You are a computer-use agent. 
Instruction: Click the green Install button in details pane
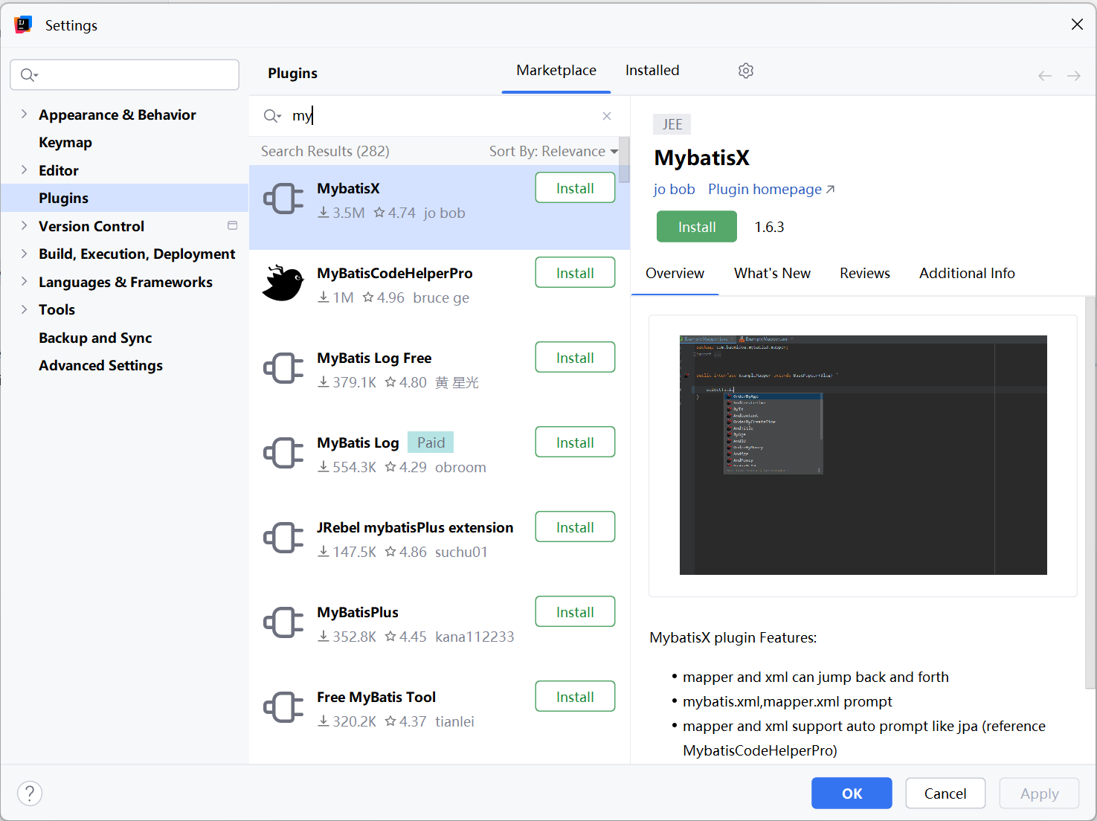(697, 227)
